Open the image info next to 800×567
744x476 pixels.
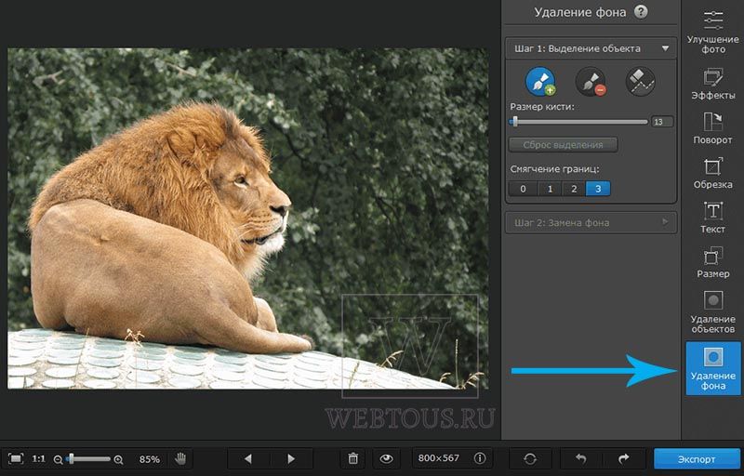[480, 458]
